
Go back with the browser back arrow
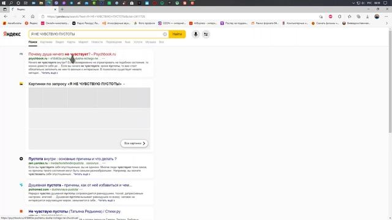tap(6, 16)
